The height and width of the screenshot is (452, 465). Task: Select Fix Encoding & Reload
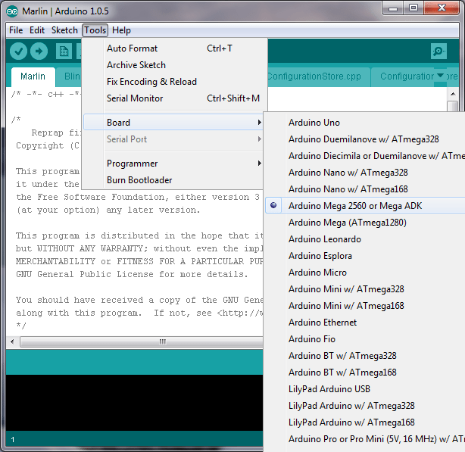pos(174,82)
